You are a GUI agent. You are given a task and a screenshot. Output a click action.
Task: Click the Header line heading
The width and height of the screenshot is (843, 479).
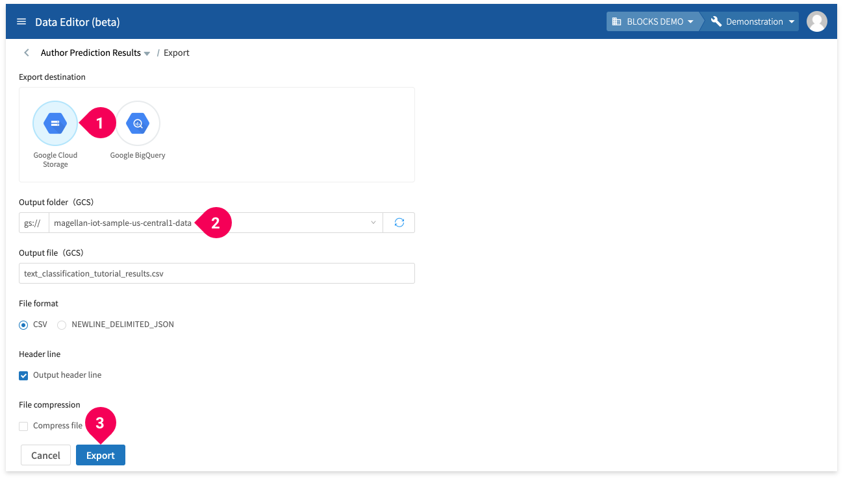40,354
